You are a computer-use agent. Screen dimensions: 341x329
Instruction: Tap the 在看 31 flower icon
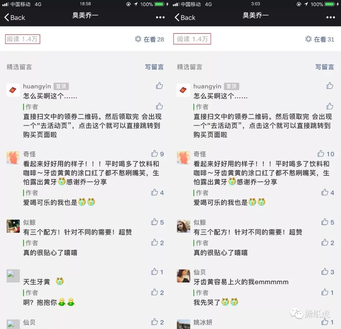pyautogui.click(x=308, y=39)
